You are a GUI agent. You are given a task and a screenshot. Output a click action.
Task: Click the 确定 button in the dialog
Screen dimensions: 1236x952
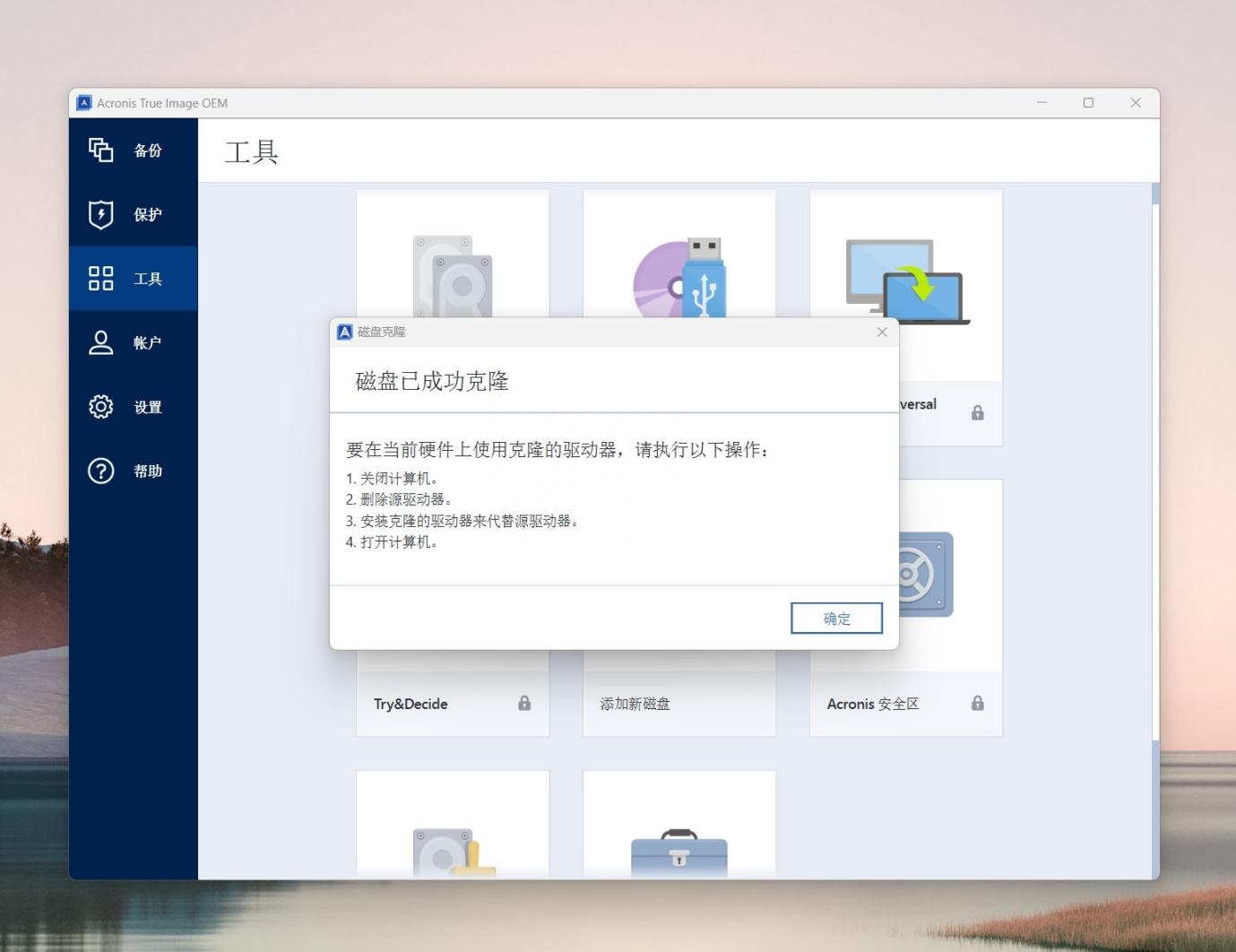(836, 619)
